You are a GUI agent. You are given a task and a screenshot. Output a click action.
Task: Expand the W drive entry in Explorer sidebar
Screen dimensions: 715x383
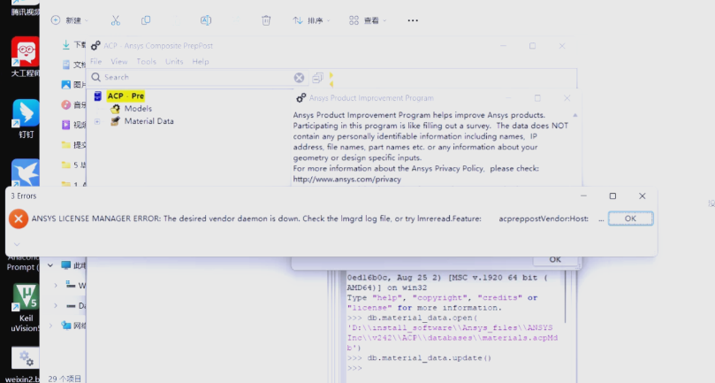point(56,286)
